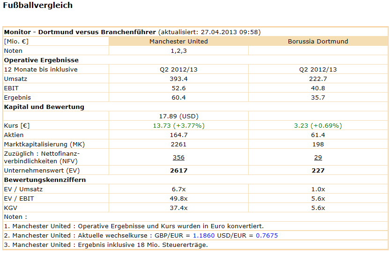The image size is (391, 253).
Task: Select the Noten value 1,2,3
Action: tap(178, 51)
